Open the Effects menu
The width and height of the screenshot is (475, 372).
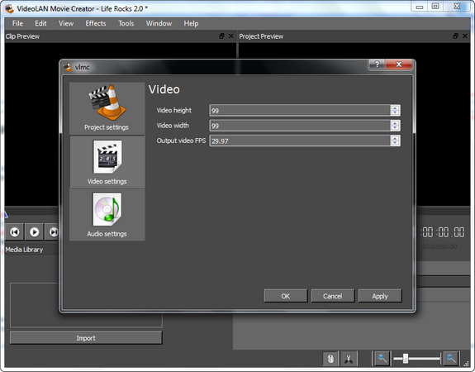coord(96,23)
